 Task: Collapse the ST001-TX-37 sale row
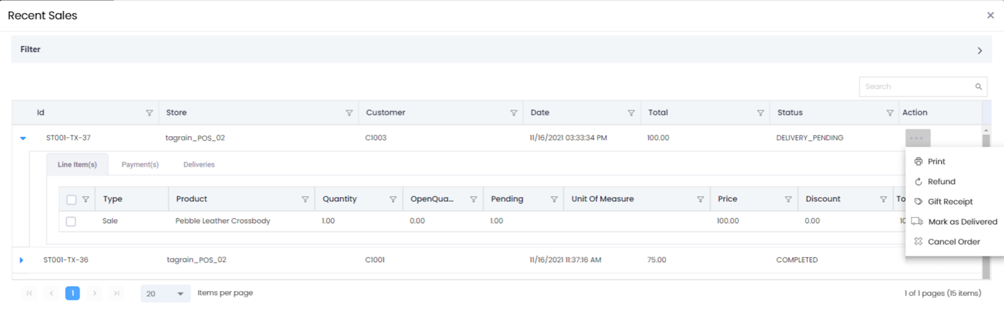tap(23, 138)
